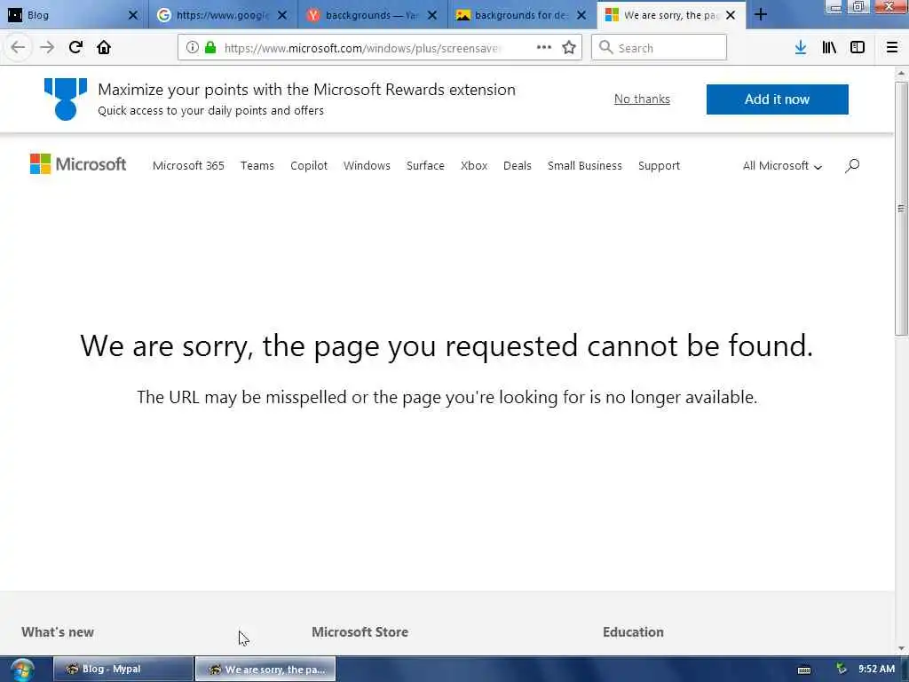Click the scrollbar up arrow
Viewport: 909px width, 682px height.
pos(901,74)
